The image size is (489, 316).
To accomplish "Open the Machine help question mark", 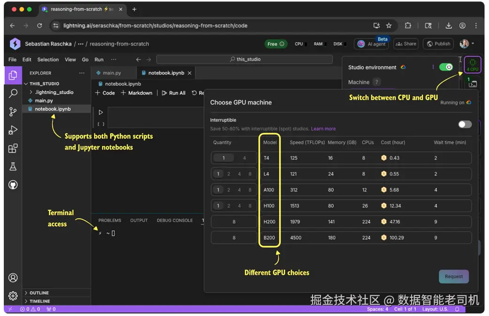I will click(x=377, y=82).
